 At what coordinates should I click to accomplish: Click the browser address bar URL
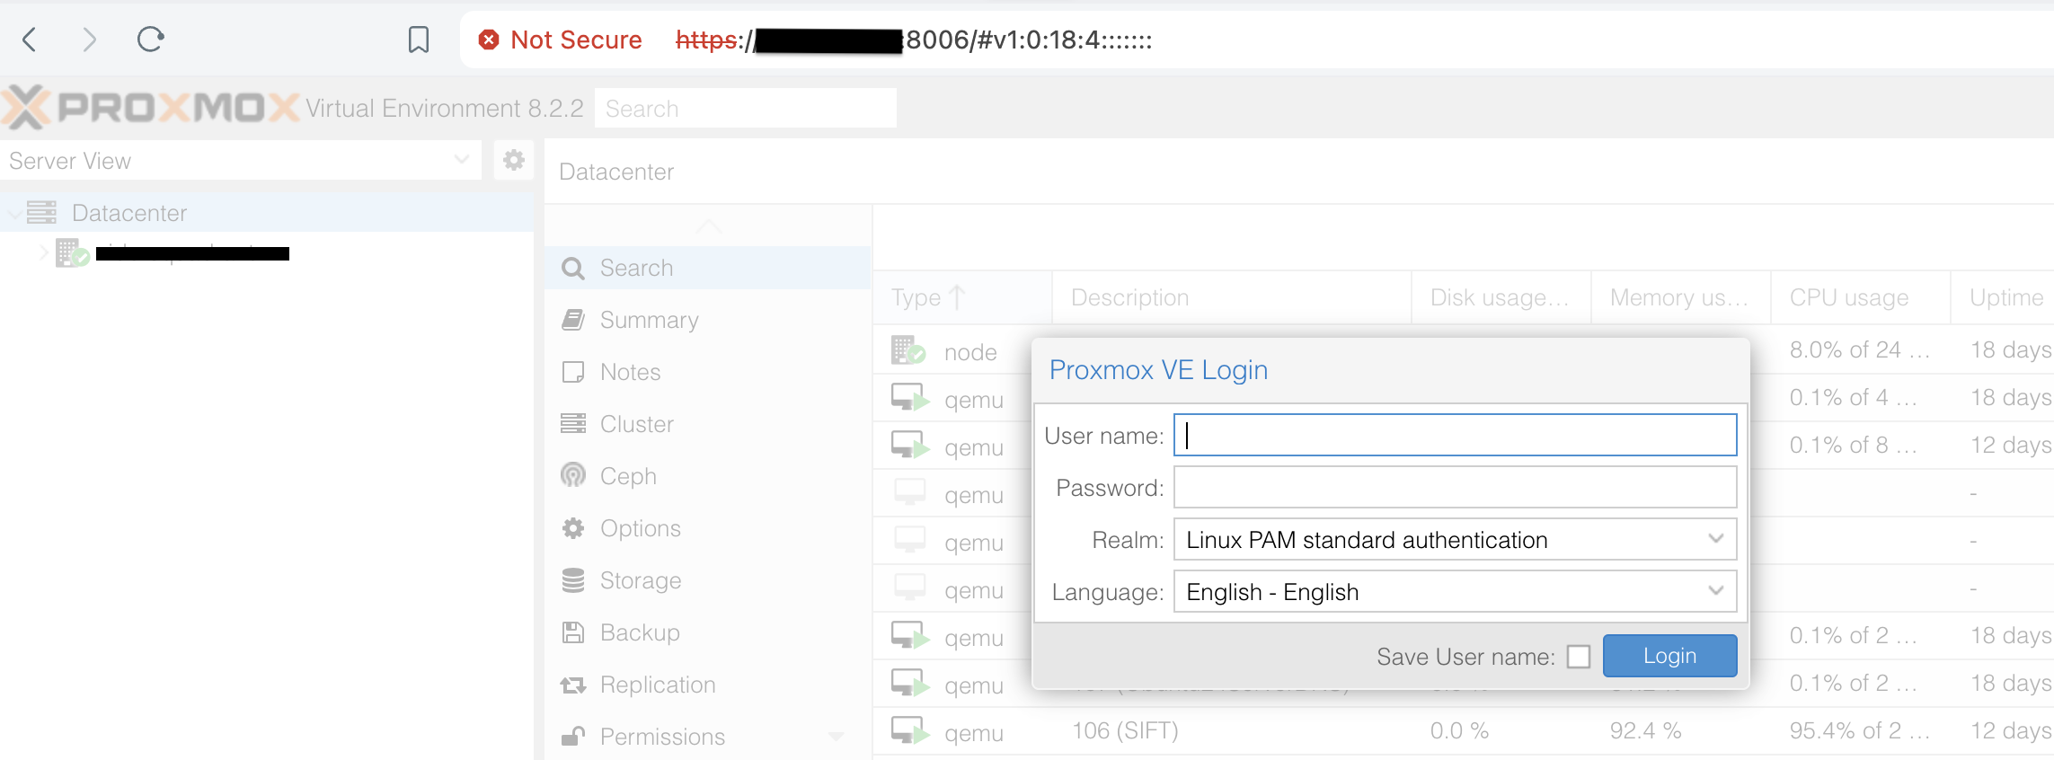(x=913, y=40)
